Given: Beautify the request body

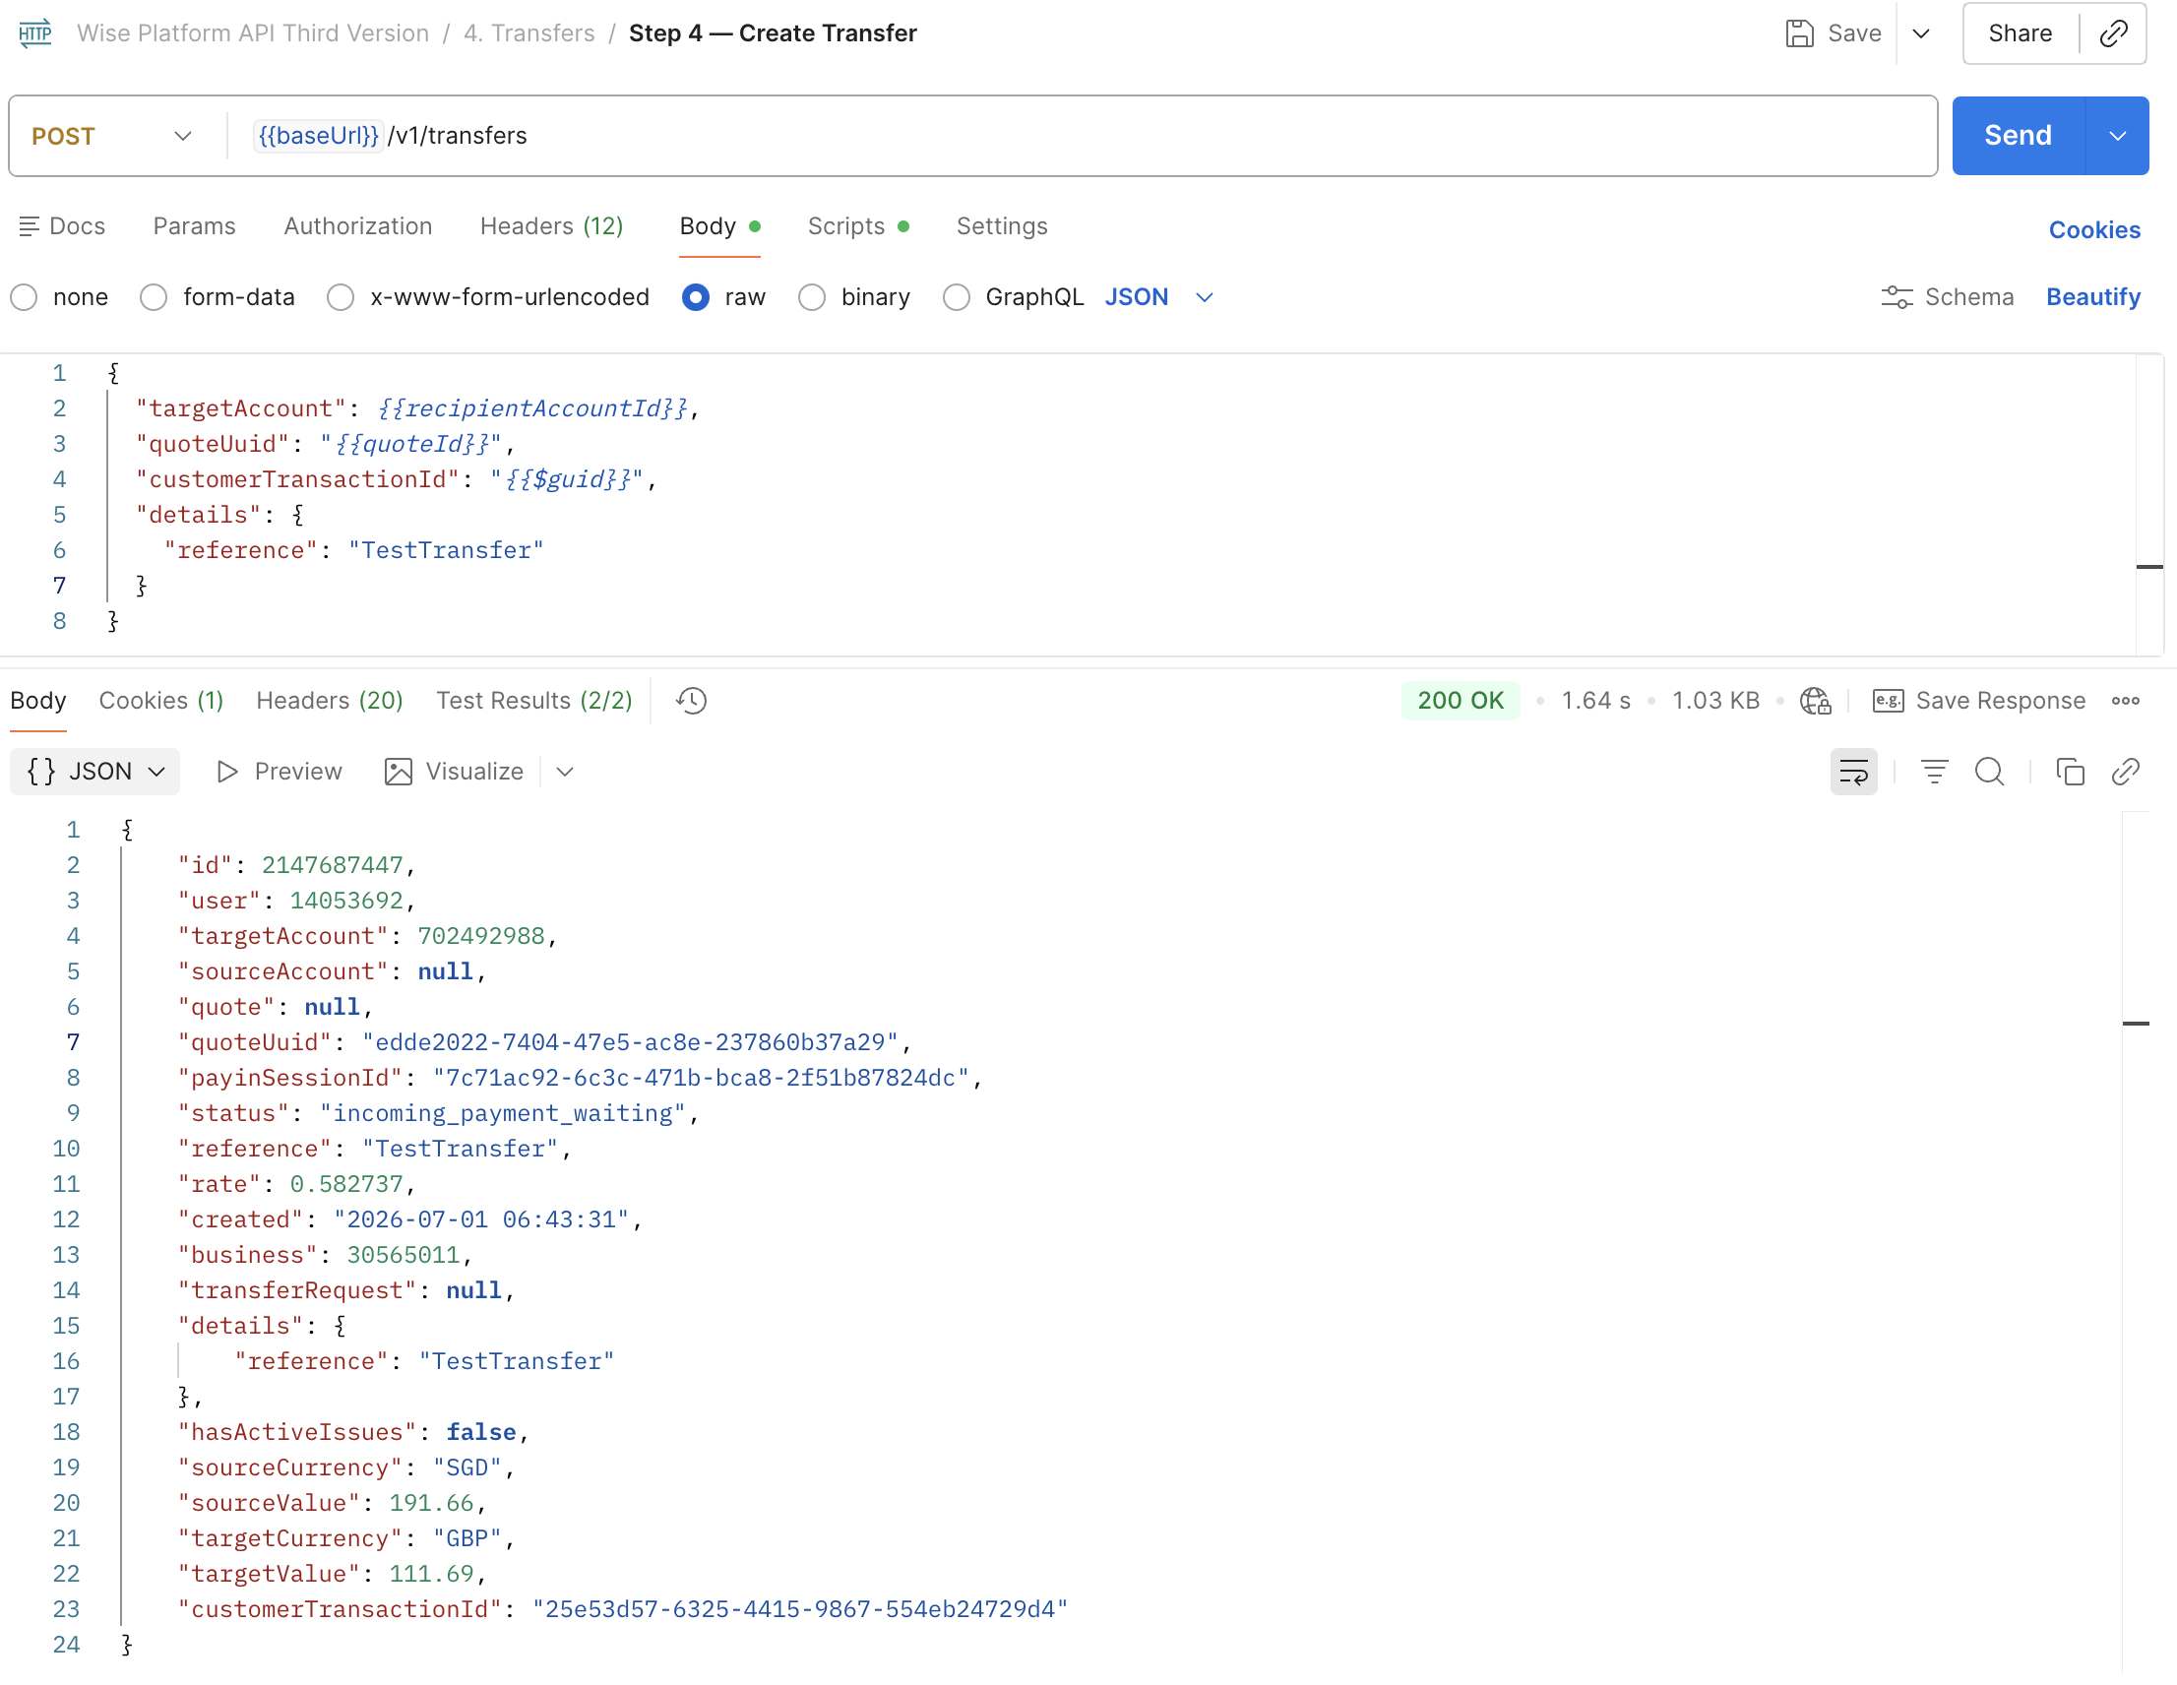Looking at the screenshot, I should (2092, 297).
